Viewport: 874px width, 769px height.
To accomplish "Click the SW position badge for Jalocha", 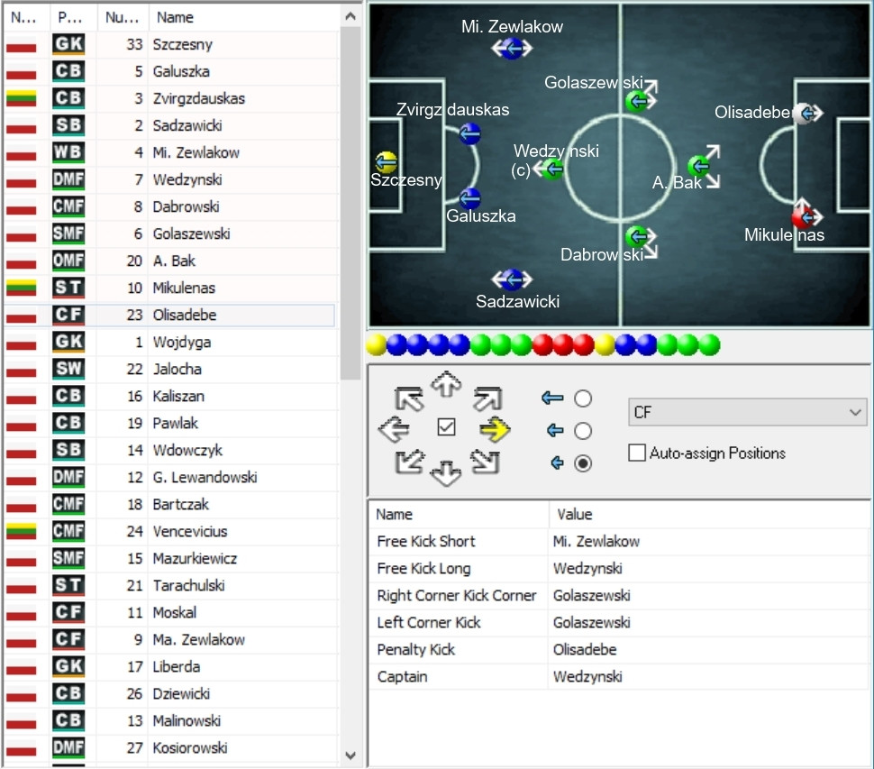I will 68,369.
